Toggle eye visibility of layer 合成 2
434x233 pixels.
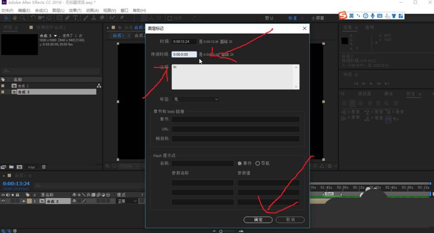click(x=3, y=201)
